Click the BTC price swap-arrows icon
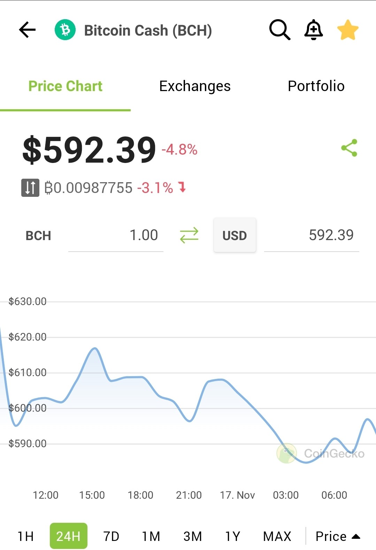The height and width of the screenshot is (550, 376). pyautogui.click(x=30, y=188)
